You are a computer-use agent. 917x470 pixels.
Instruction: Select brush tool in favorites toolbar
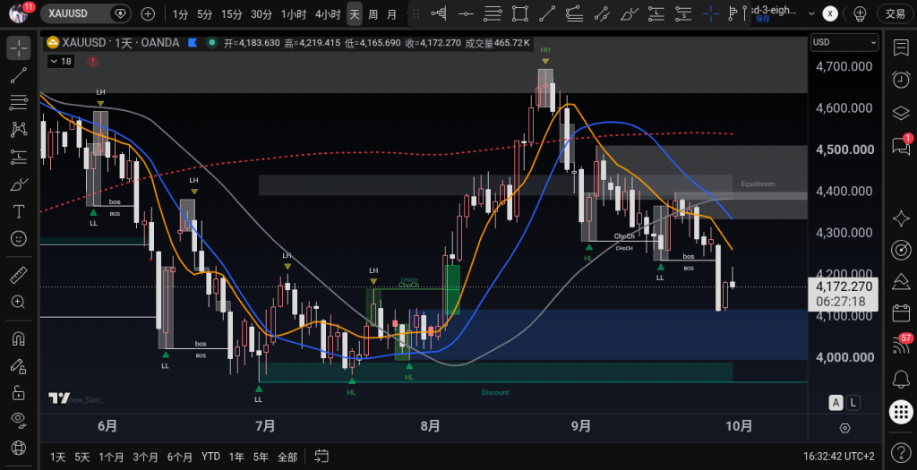click(629, 13)
